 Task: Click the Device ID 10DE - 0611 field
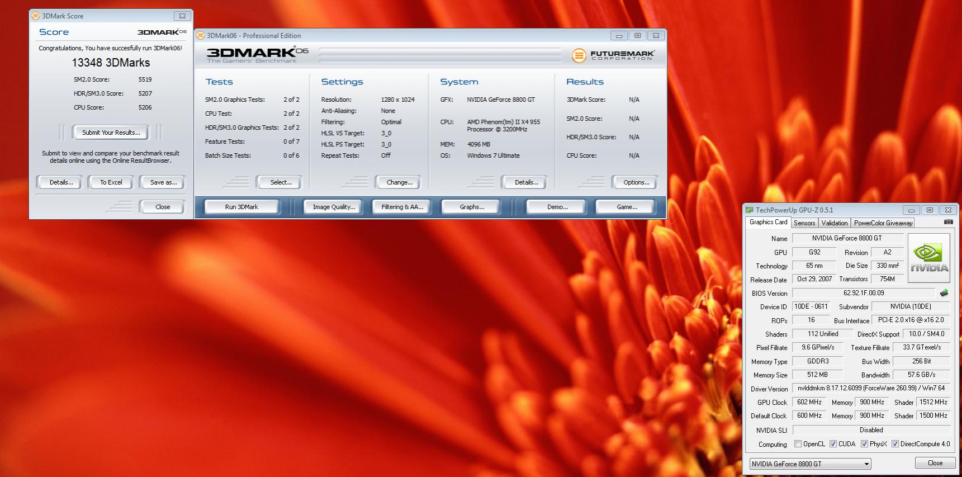pos(811,306)
